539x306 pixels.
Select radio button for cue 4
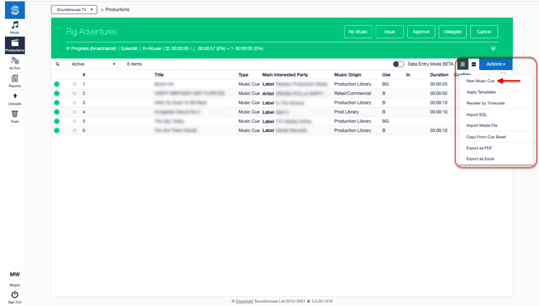point(74,112)
